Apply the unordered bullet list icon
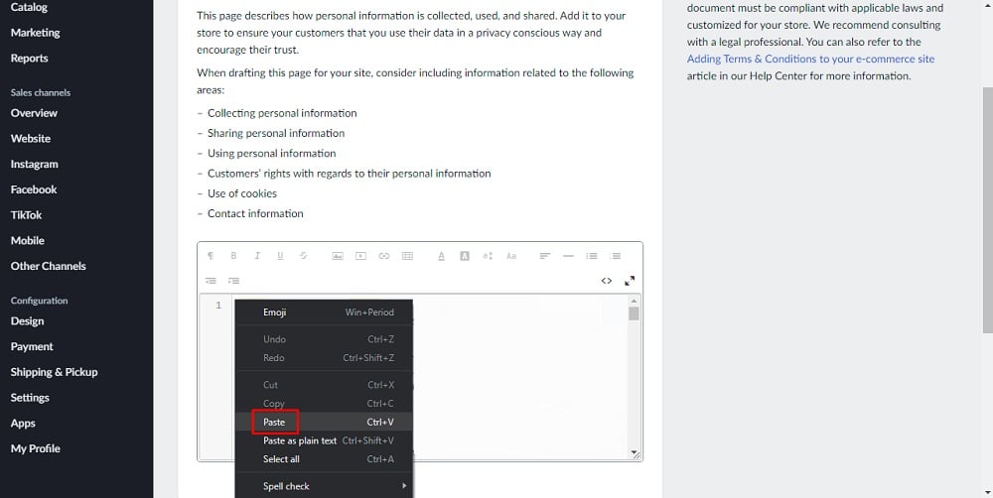 tap(592, 256)
